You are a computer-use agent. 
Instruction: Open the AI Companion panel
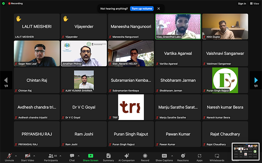tap(126, 156)
